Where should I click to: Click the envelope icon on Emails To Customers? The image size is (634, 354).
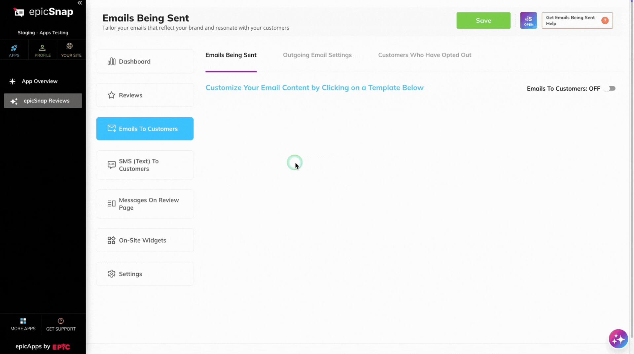click(112, 128)
